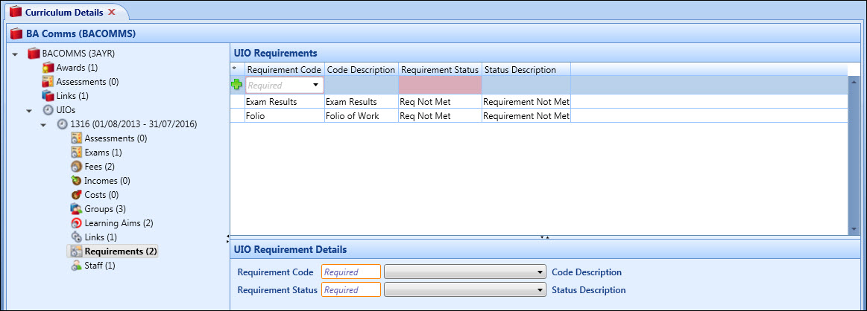Open Costs (0) in the tree

pos(101,195)
